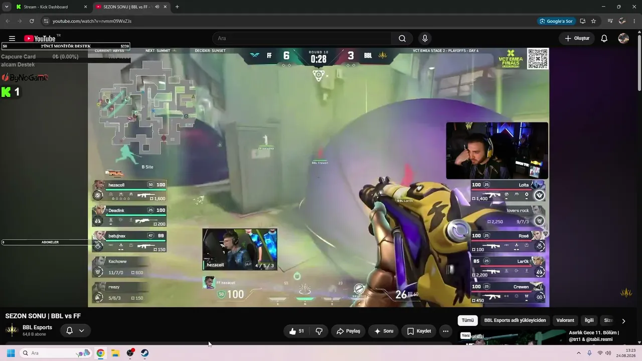Screen dimensions: 642x361
Task: Open the BBL Esports channel name link
Action: coord(37,327)
